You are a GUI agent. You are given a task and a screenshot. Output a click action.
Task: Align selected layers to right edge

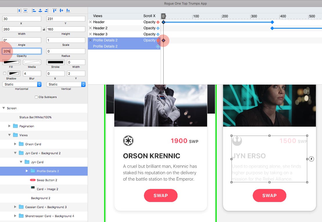pos(46,10)
